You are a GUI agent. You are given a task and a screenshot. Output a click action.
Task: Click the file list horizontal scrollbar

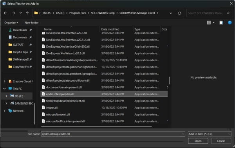96,126
